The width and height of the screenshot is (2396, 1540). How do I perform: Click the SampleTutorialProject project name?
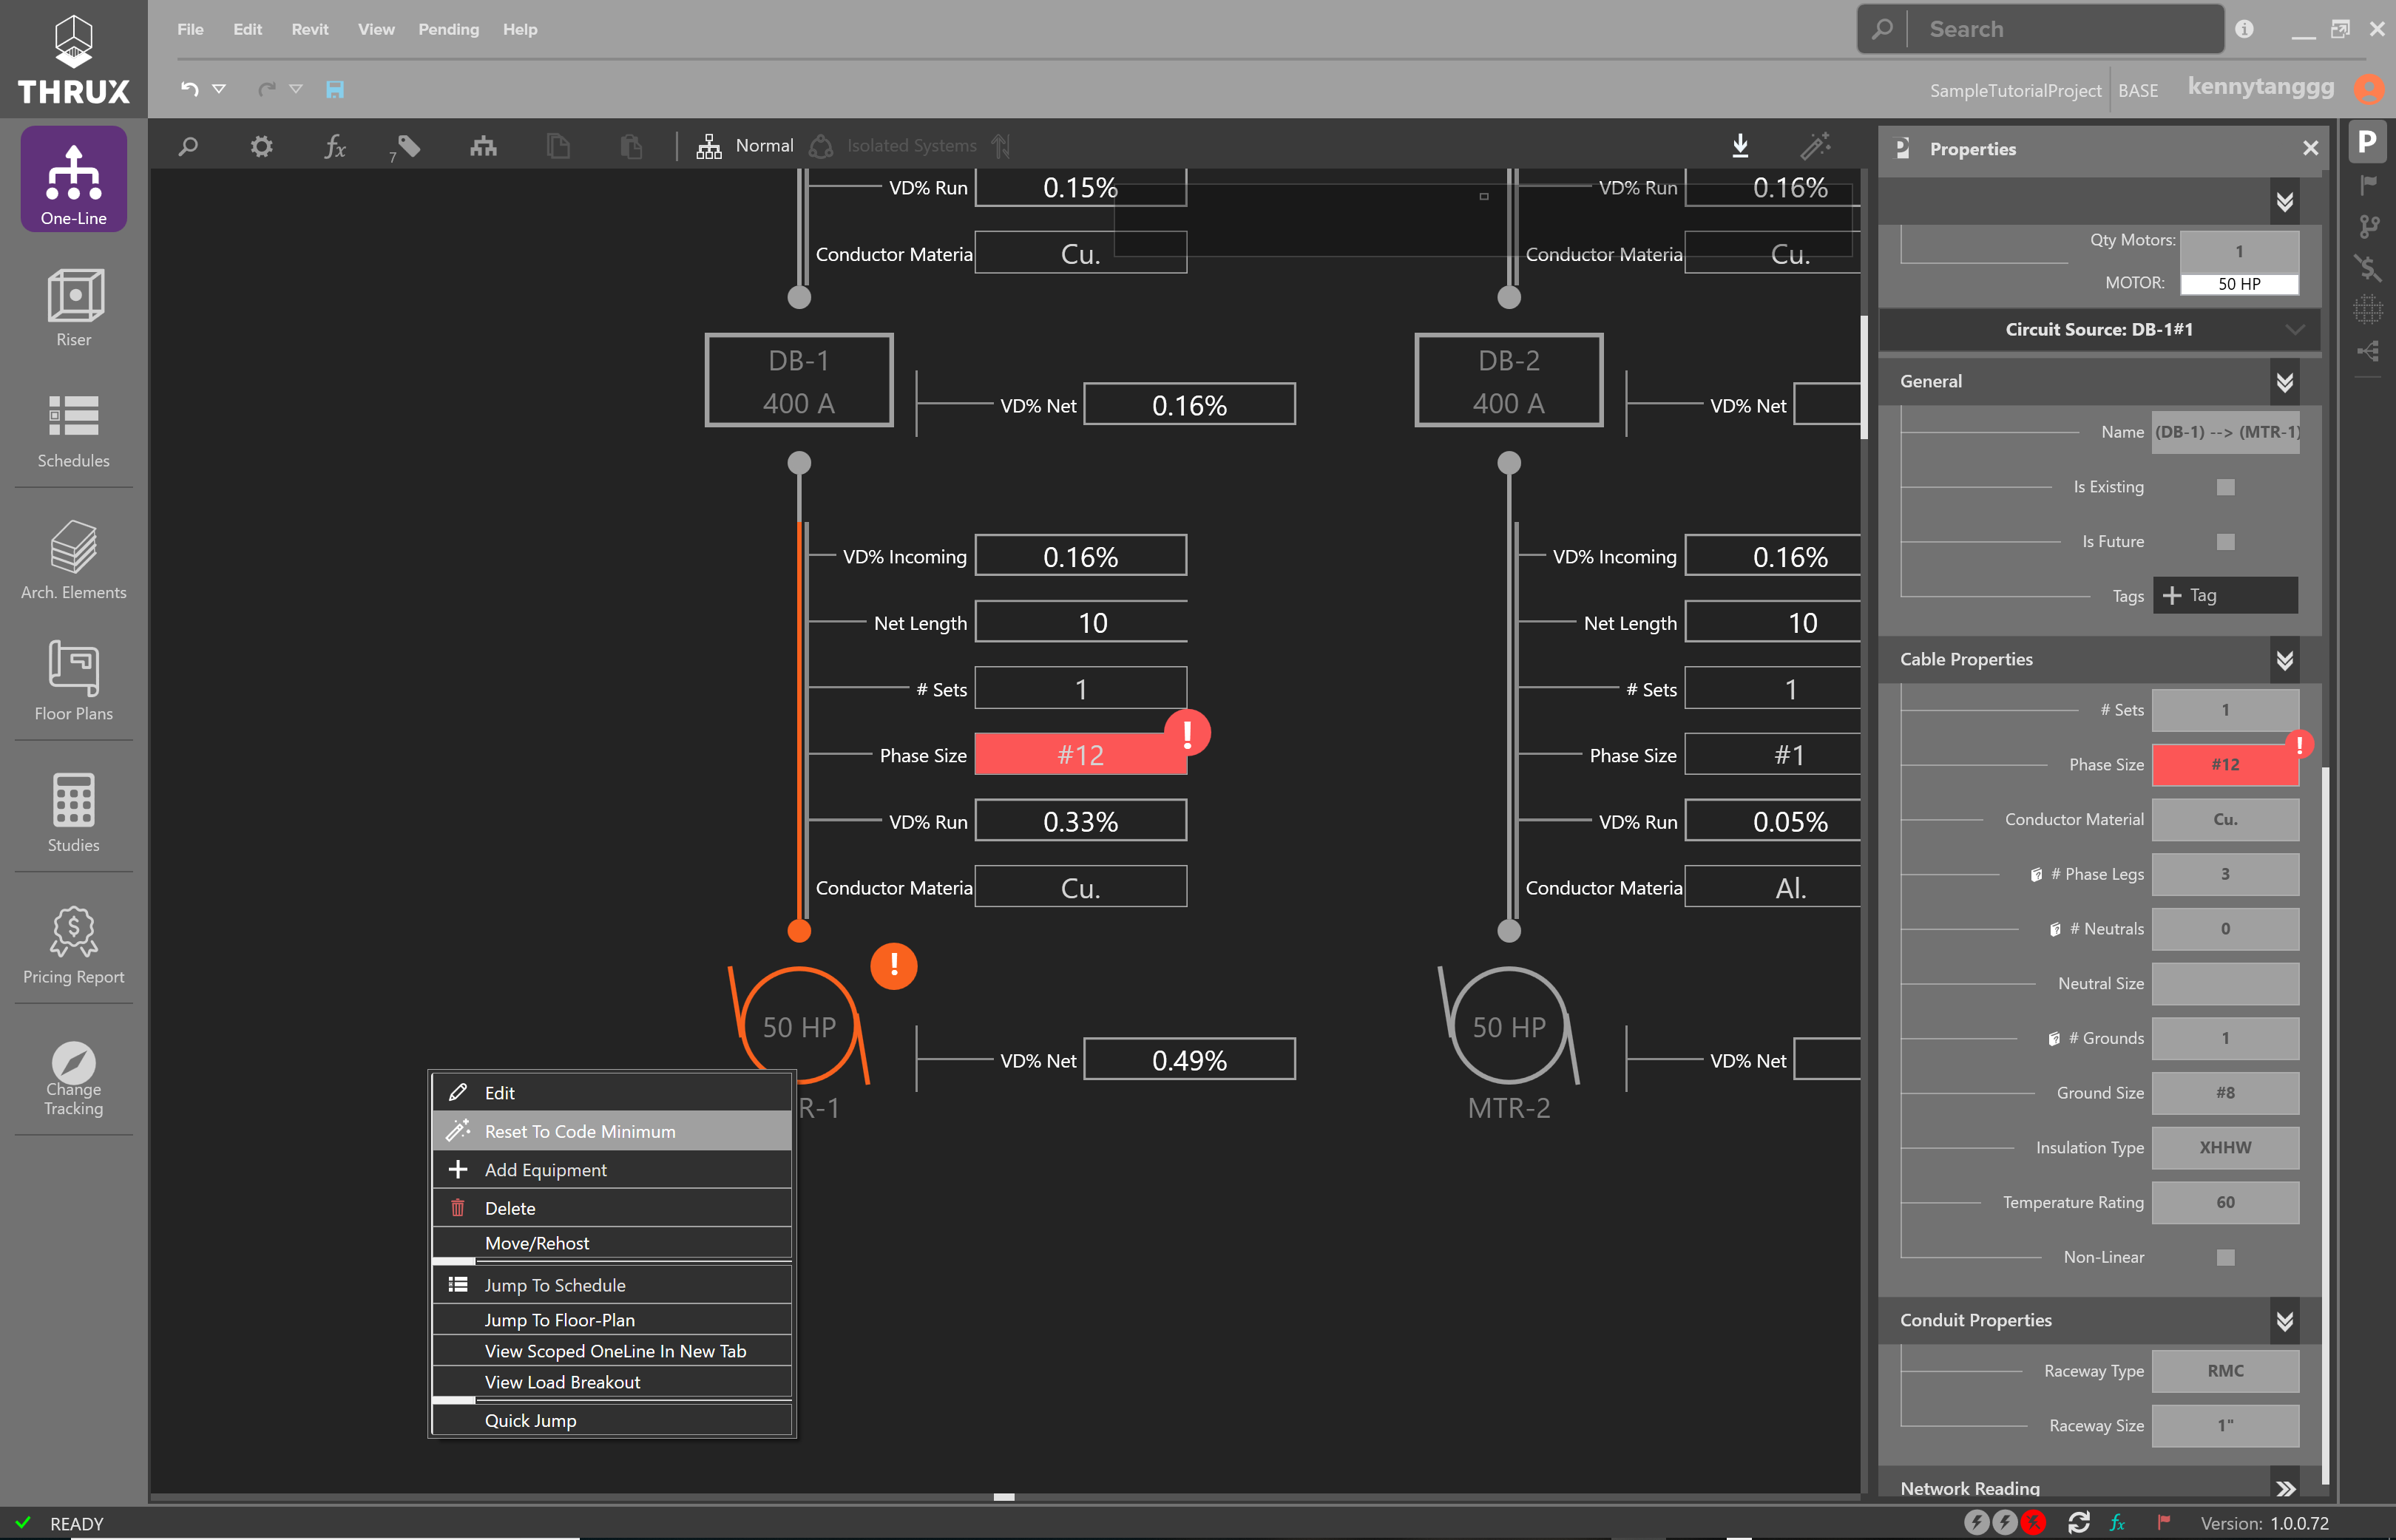click(x=2015, y=90)
